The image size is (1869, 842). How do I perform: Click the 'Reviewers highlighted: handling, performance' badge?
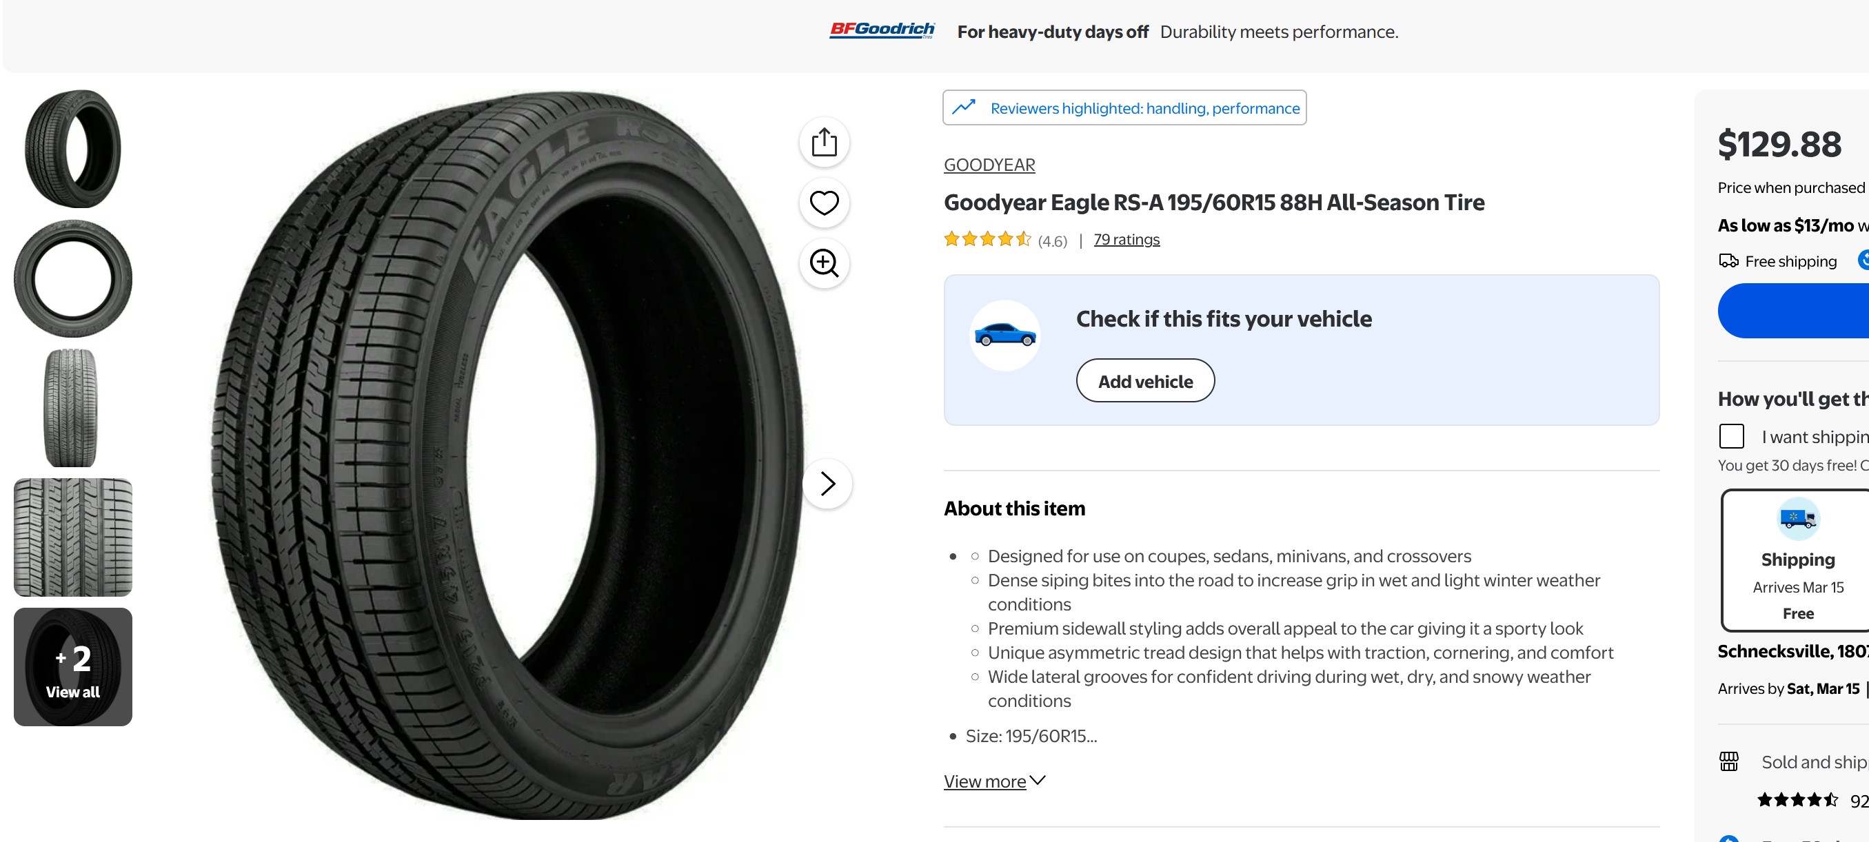[1144, 108]
